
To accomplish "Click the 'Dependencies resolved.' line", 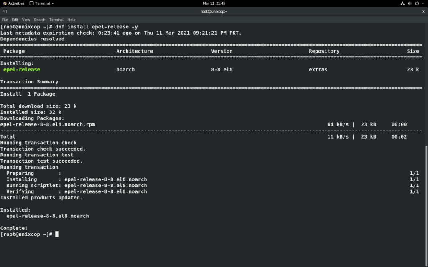I will [33, 39].
